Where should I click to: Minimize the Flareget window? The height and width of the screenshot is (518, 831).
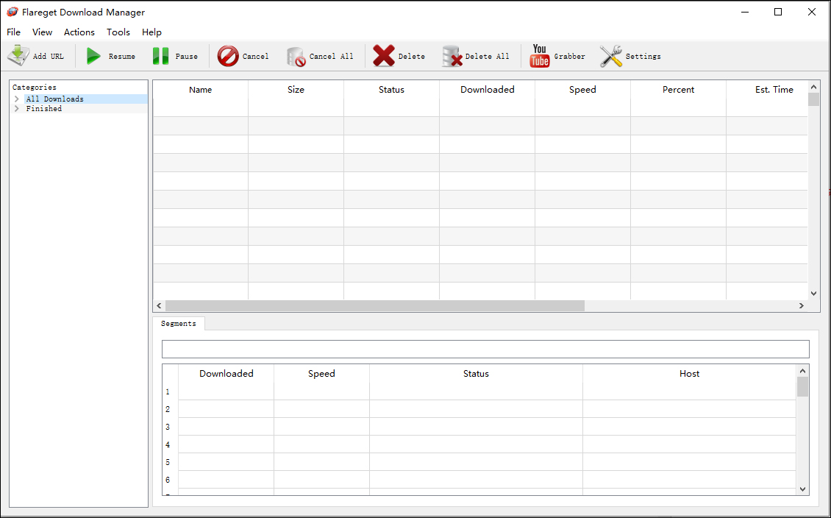click(745, 12)
